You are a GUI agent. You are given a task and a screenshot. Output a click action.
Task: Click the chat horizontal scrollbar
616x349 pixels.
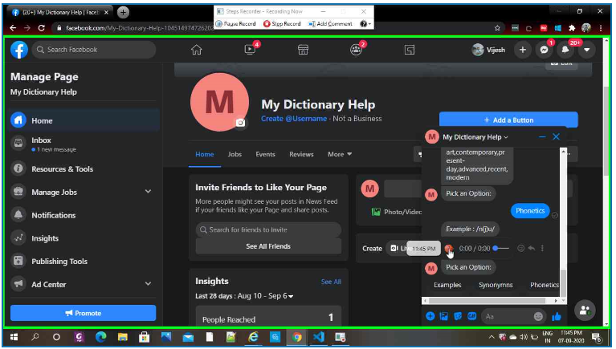489,300
